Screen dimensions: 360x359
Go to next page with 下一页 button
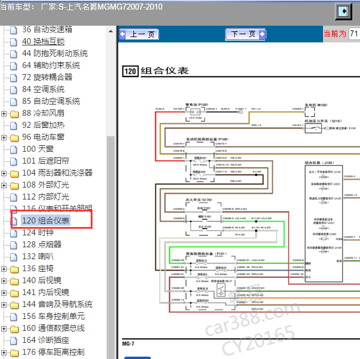pos(245,34)
